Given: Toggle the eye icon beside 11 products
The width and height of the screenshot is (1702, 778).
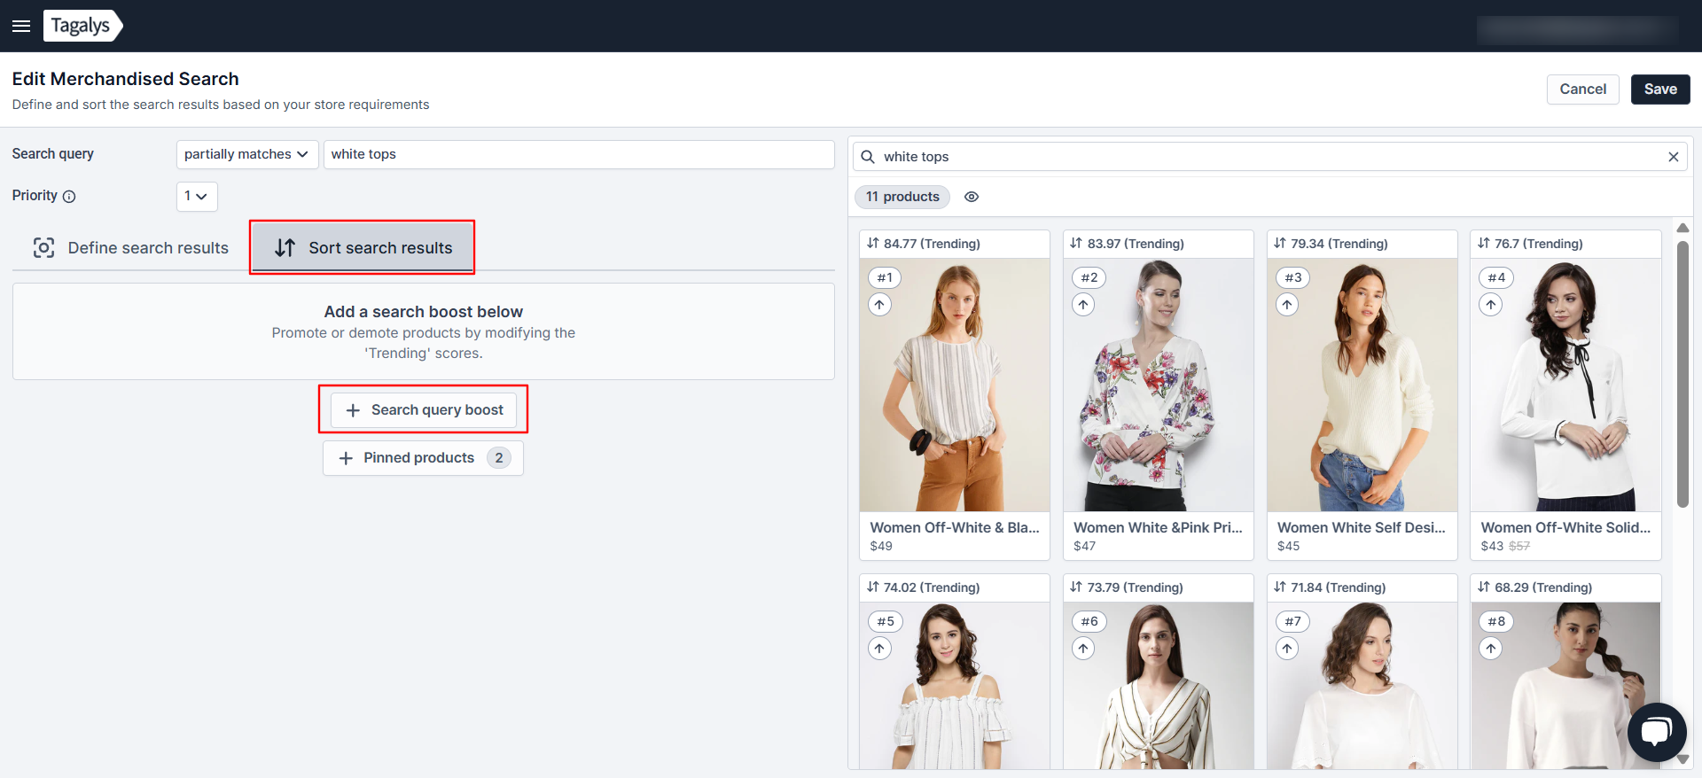Looking at the screenshot, I should click(x=972, y=197).
